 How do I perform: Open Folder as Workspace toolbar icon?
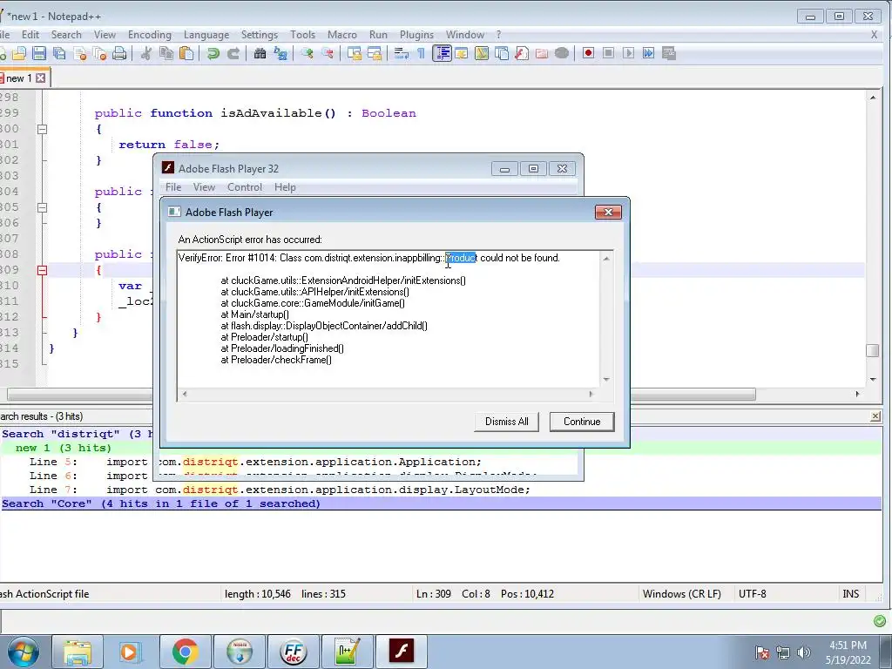[542, 53]
